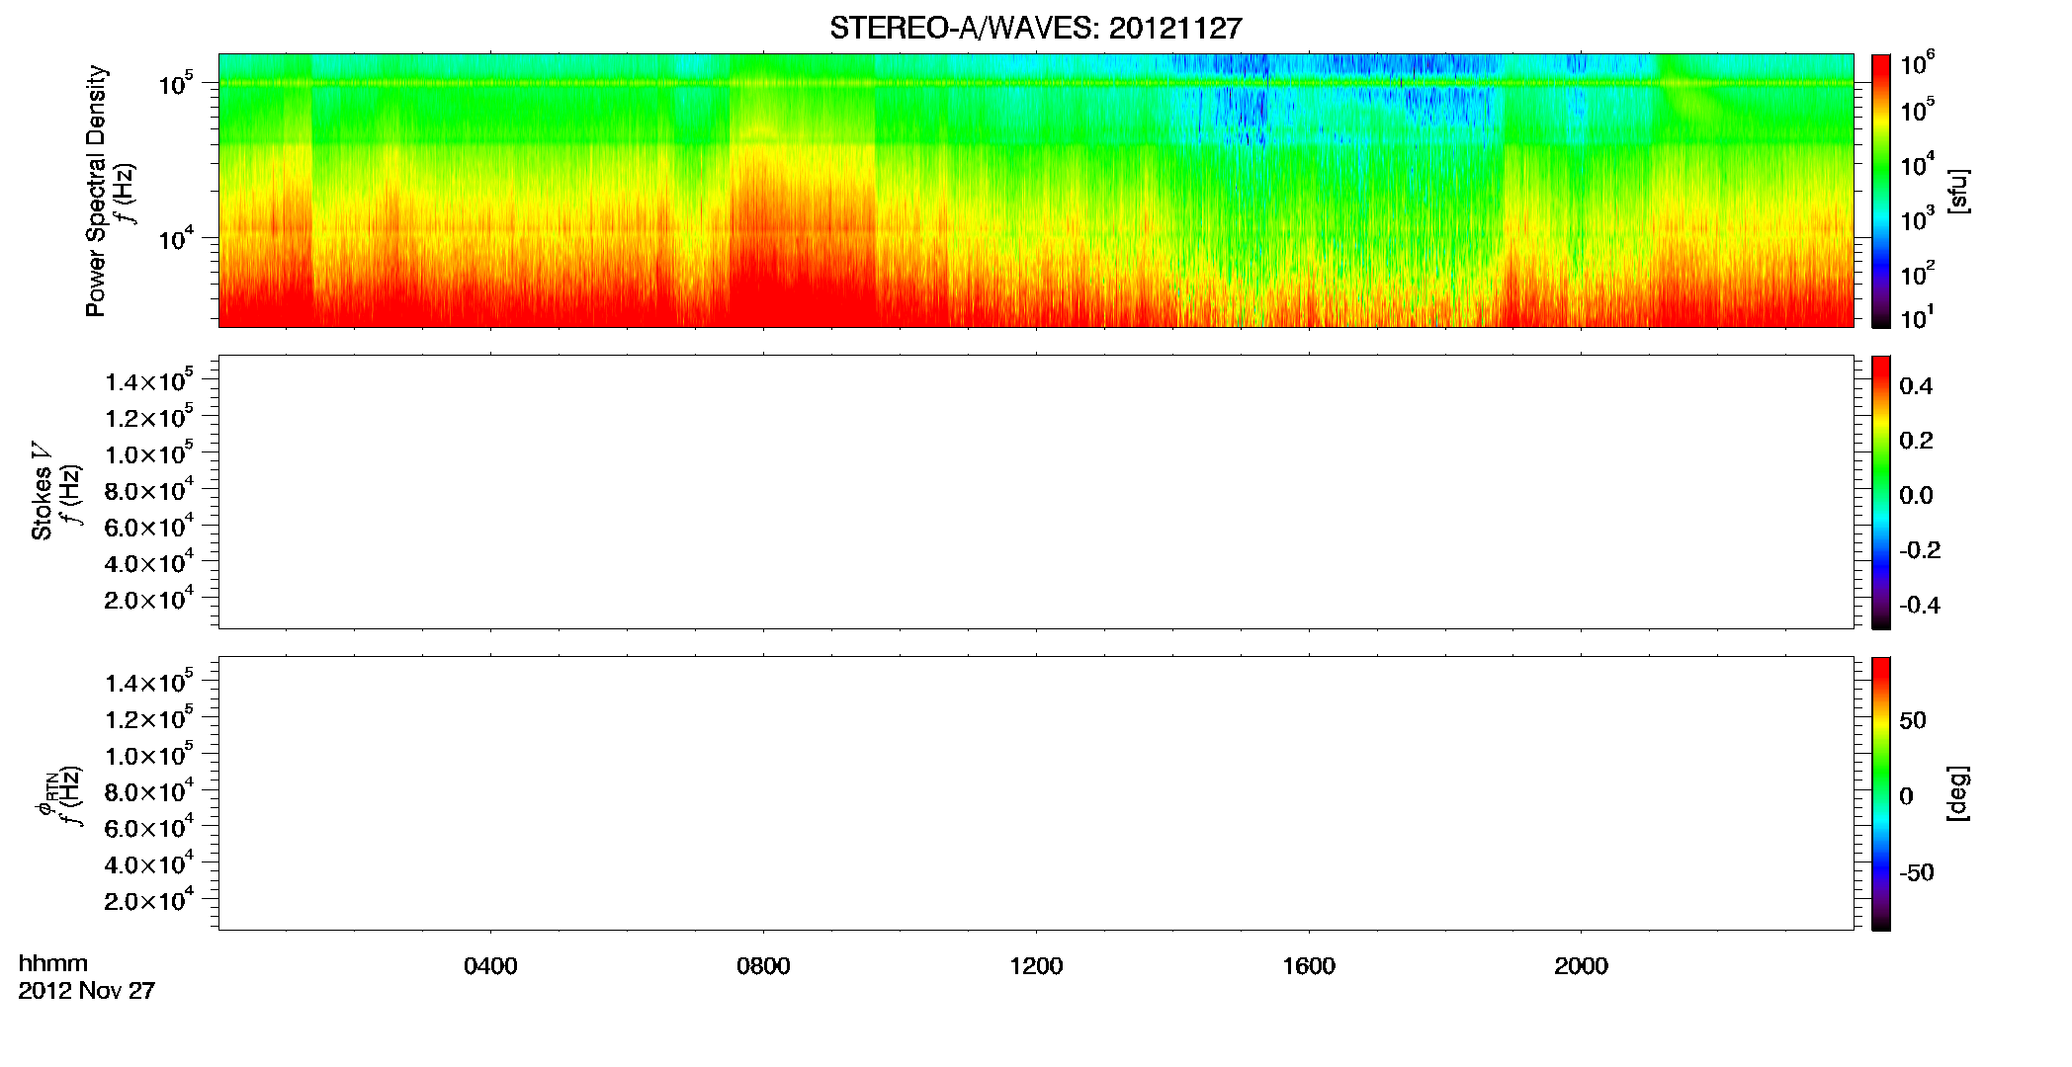
Task: Click the 1200 time tick label
Action: click(x=1036, y=966)
